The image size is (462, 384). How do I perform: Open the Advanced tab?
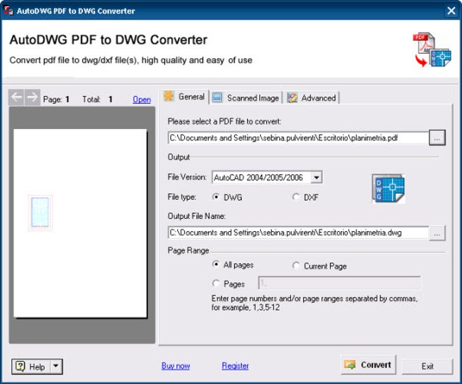point(312,98)
